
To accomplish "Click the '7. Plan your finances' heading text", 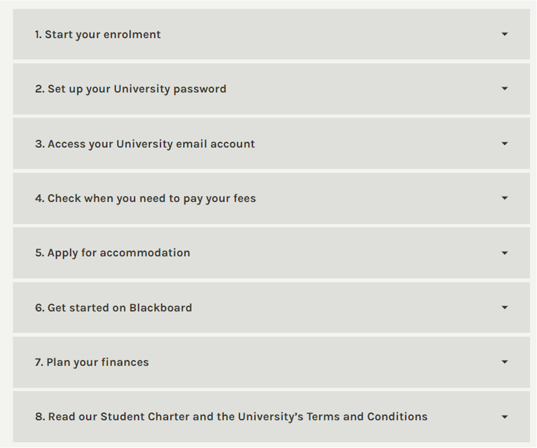I will (x=92, y=363).
